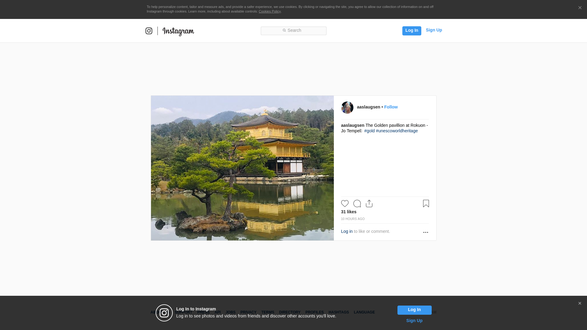Viewport: 587px width, 330px height.
Task: Click the 10 HOURS AGO timestamp
Action: (x=353, y=219)
